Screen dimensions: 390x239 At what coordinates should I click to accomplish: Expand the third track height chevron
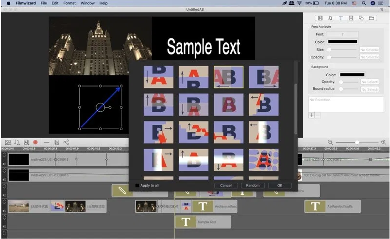pos(4,186)
